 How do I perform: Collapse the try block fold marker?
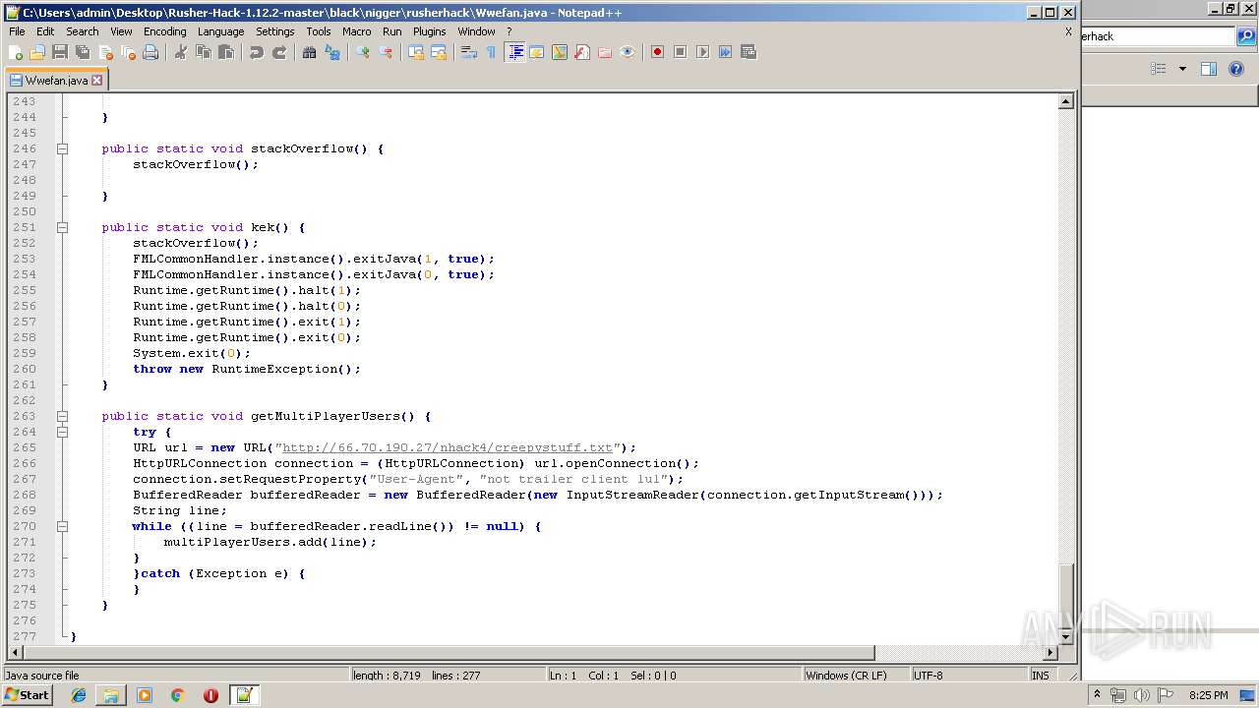[62, 432]
